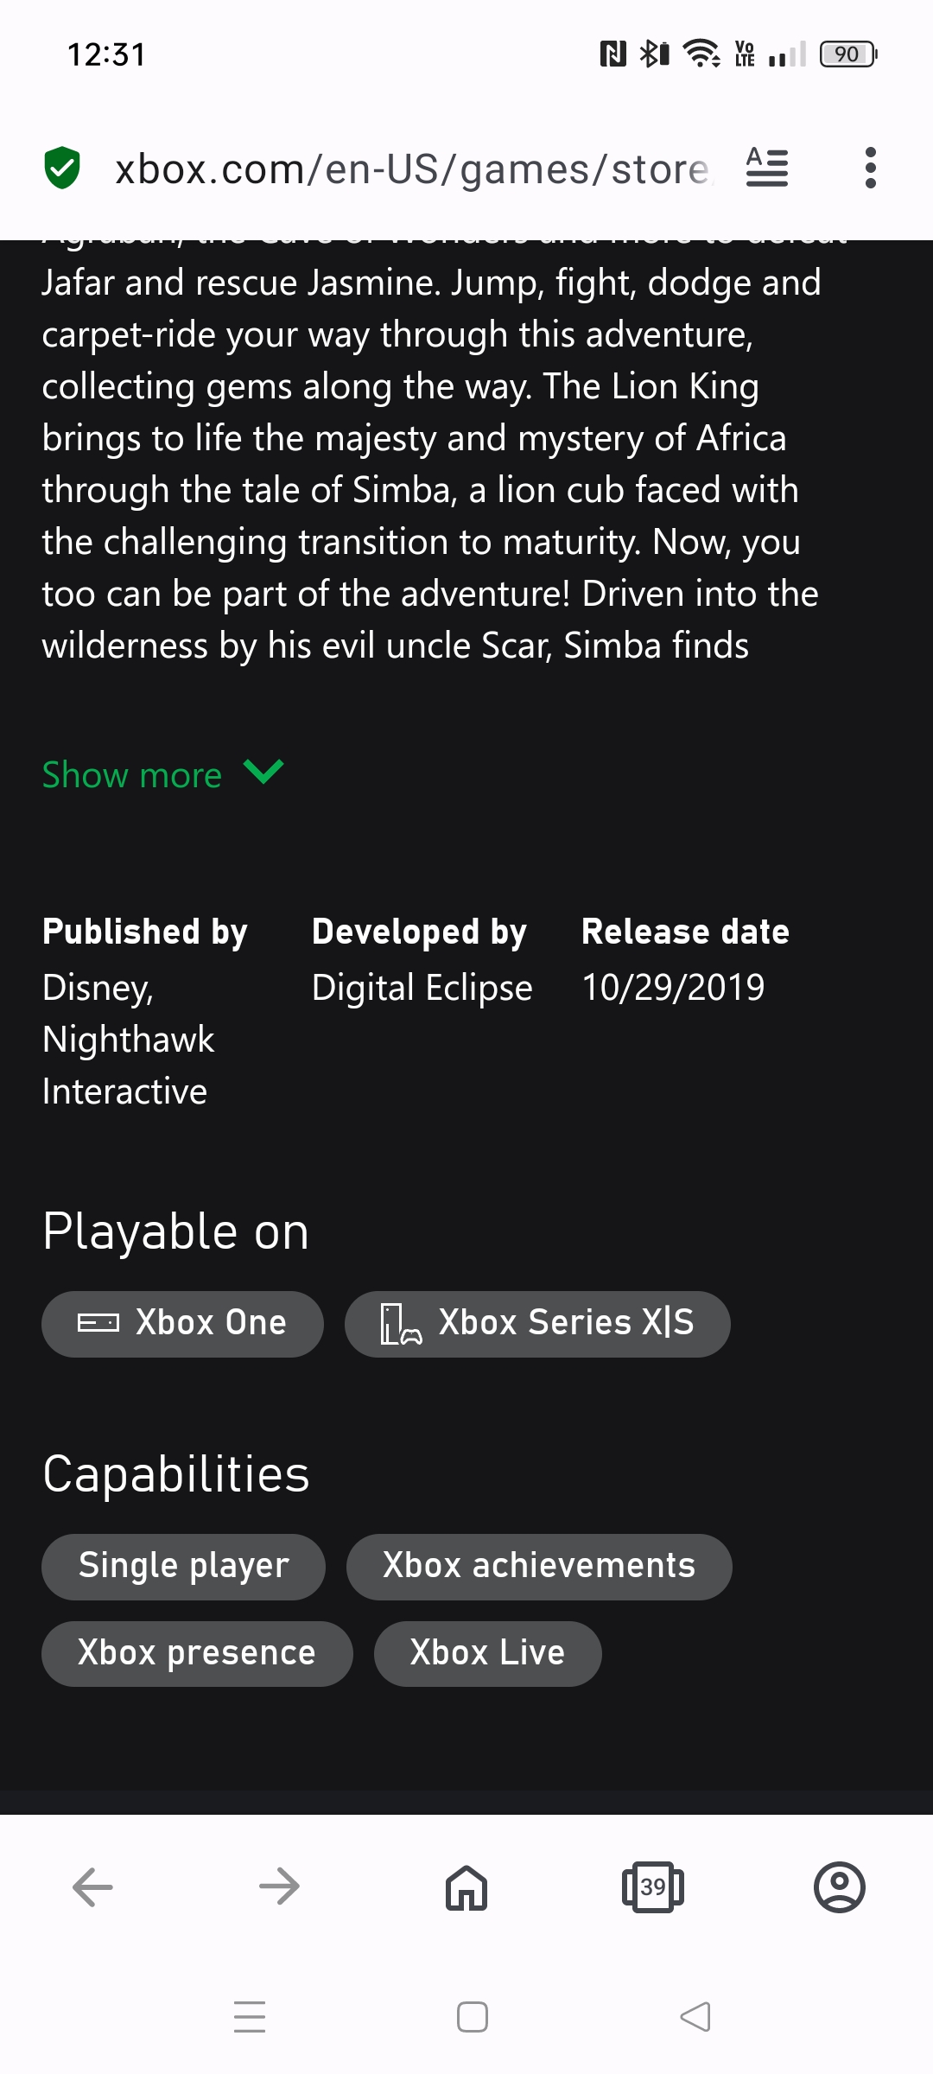933x2074 pixels.
Task: Go back with the left arrow
Action: click(x=93, y=1886)
